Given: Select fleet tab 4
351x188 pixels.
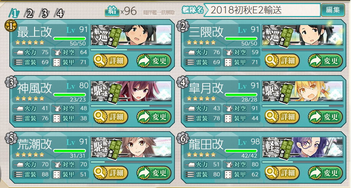Looking at the screenshot, I should pos(59,14).
